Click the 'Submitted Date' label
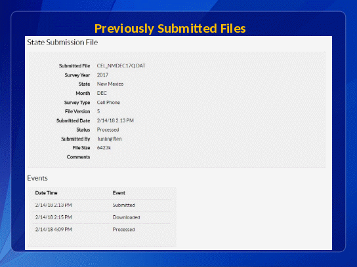The width and height of the screenshot is (357, 267). tap(73, 120)
